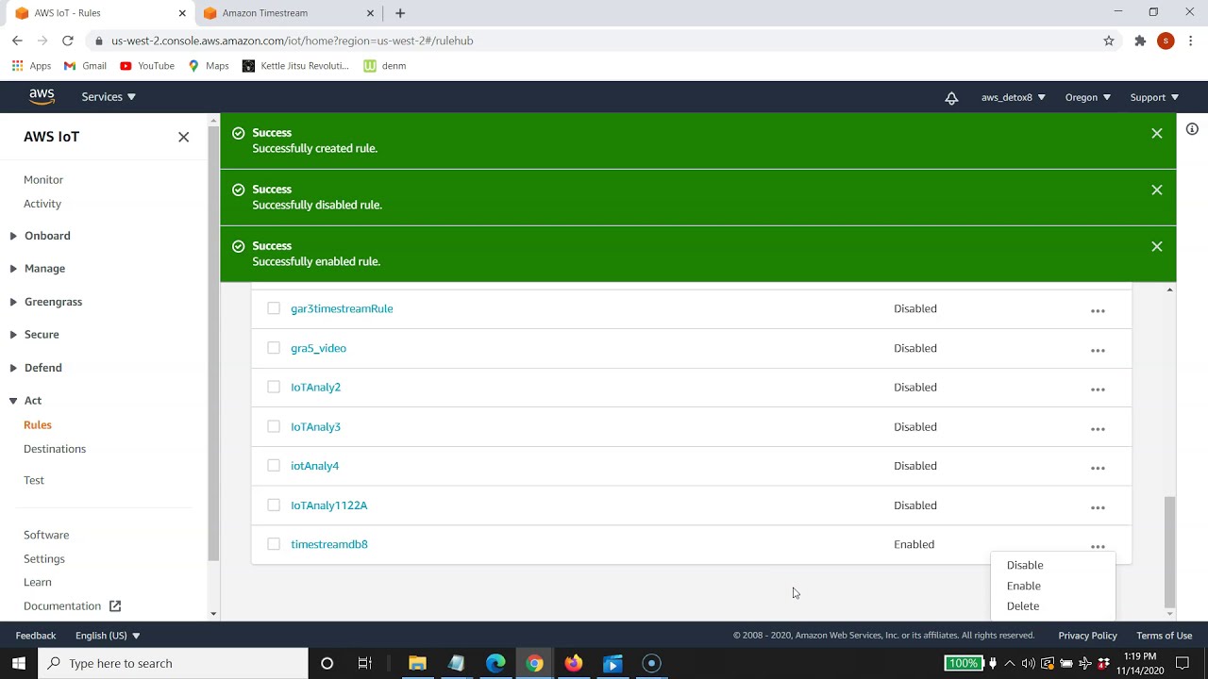Open the aws_detox8 account dropdown
The height and width of the screenshot is (679, 1208).
[x=1013, y=97]
